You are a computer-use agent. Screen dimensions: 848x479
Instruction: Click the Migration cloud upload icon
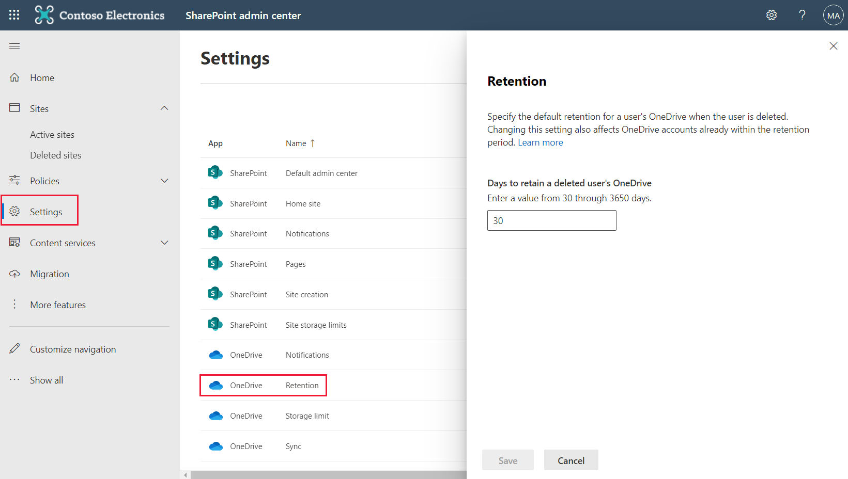click(x=14, y=274)
